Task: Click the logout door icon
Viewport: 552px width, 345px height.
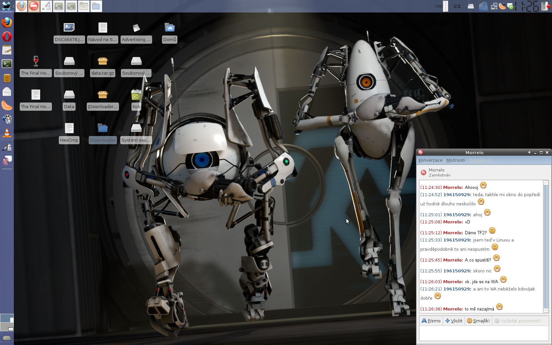Action: (x=546, y=6)
